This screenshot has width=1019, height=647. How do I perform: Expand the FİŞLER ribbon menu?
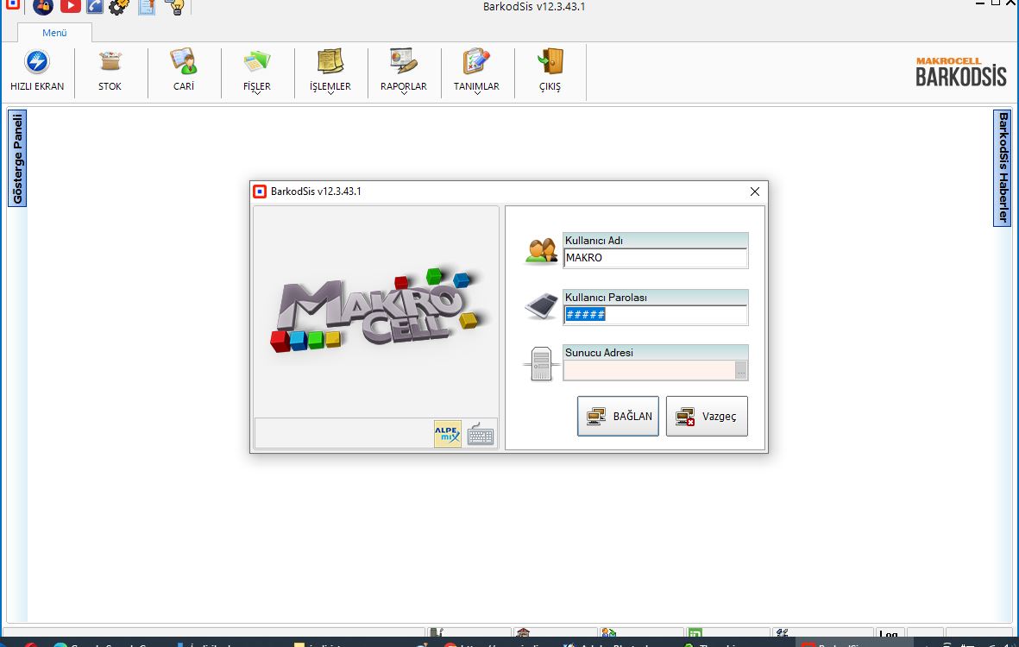[x=257, y=71]
